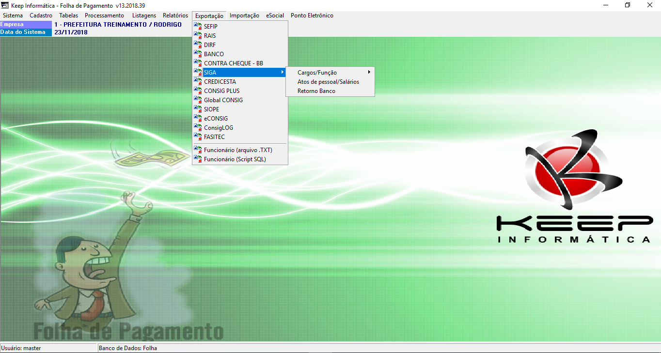Select CREDICESTA export option
661x353 pixels.
pyautogui.click(x=240, y=81)
